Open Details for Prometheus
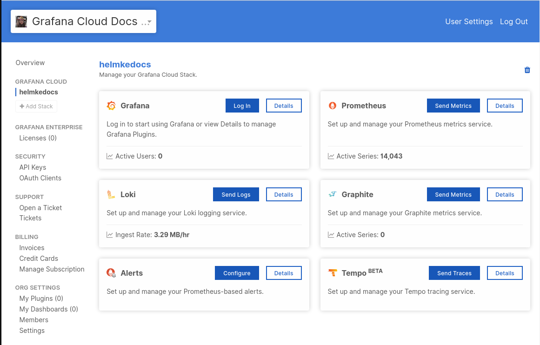This screenshot has width=540, height=345. point(505,106)
